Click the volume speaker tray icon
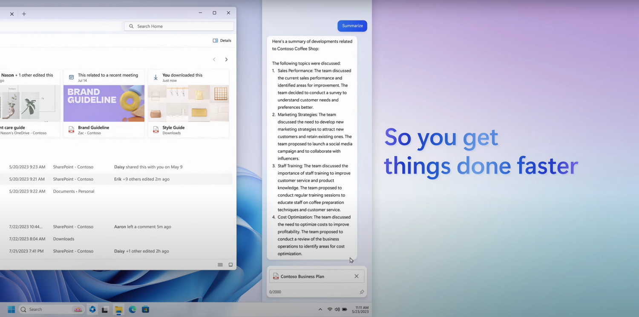This screenshot has width=639, height=317. 337,309
